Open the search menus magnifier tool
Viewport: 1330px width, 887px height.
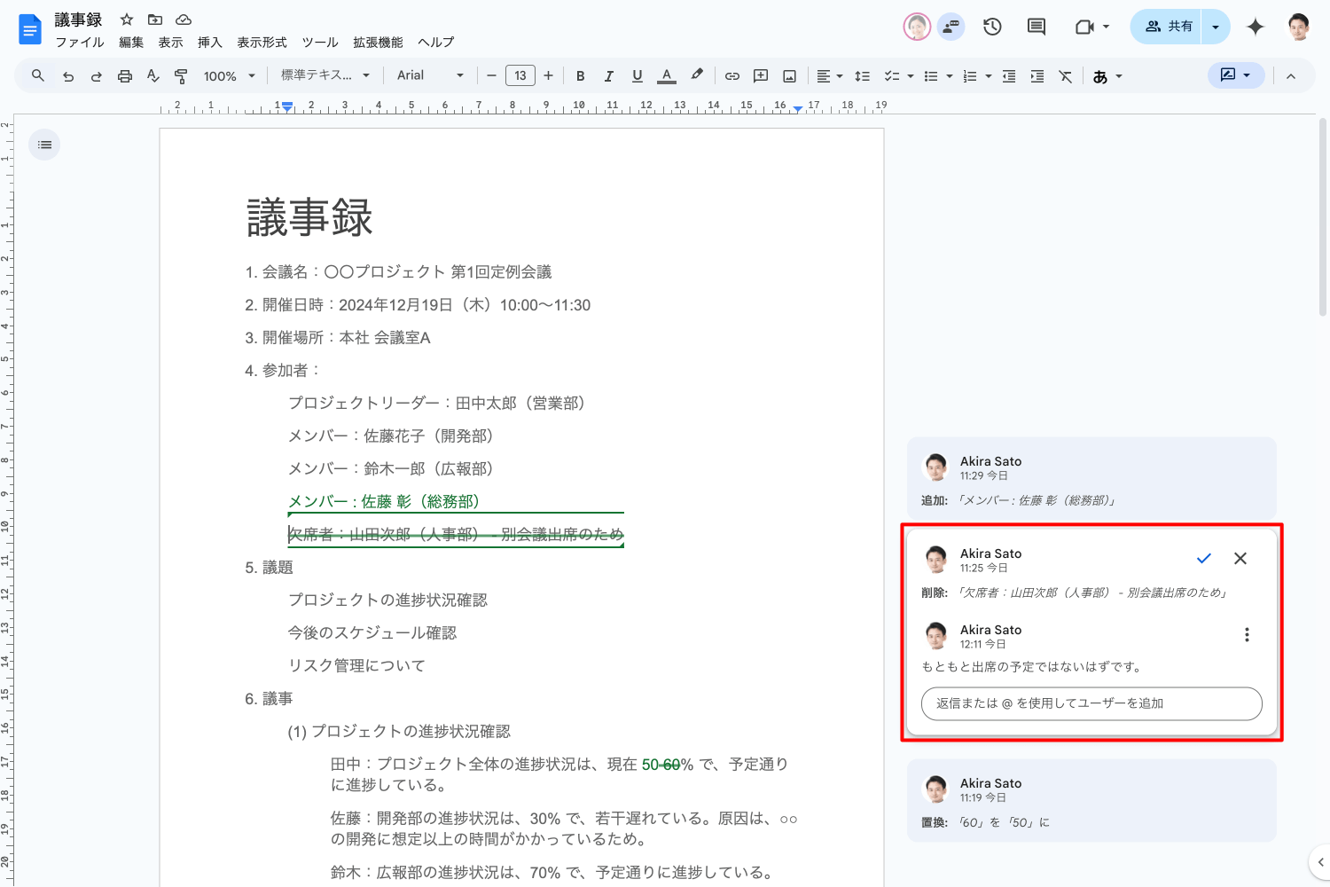click(x=38, y=76)
